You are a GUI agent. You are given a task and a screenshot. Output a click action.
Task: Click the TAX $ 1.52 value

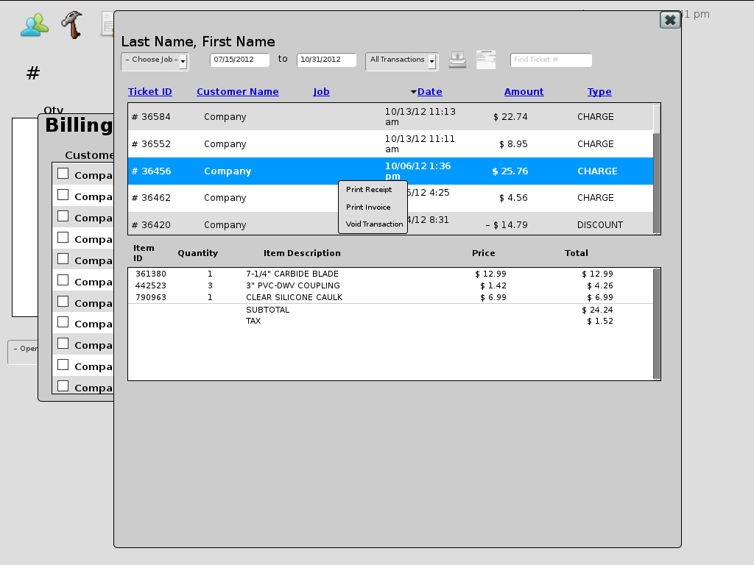(x=599, y=321)
